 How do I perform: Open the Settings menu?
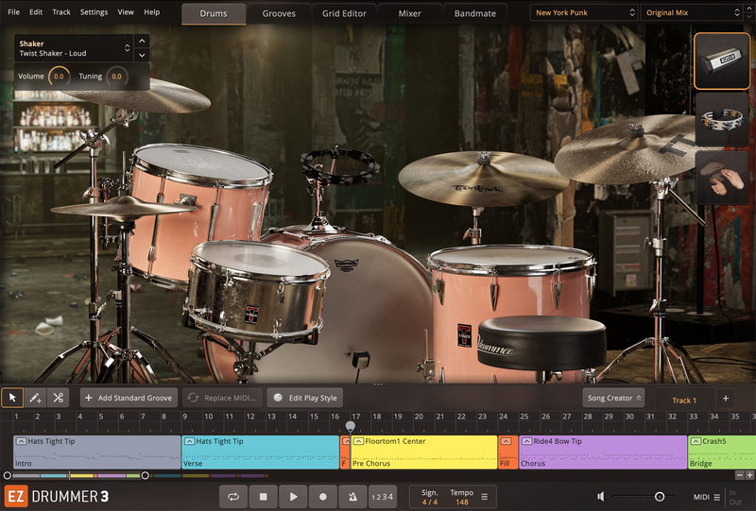point(94,12)
